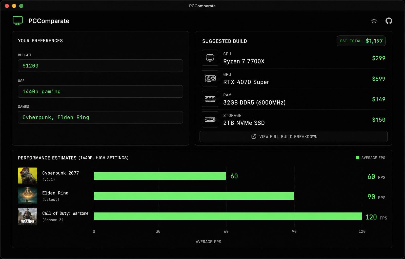Edit the Games field with Cyberpunk, Elden Ring
This screenshot has width=405, height=259.
coord(100,117)
